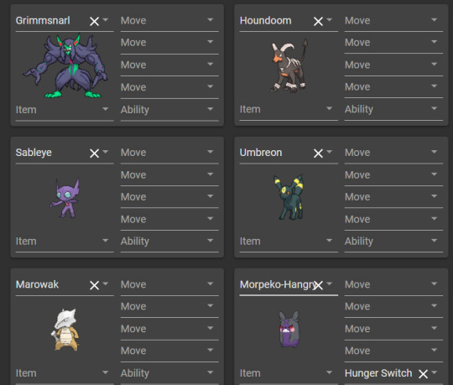Choose an Ability for Umbreon
The image size is (453, 385).
click(393, 242)
